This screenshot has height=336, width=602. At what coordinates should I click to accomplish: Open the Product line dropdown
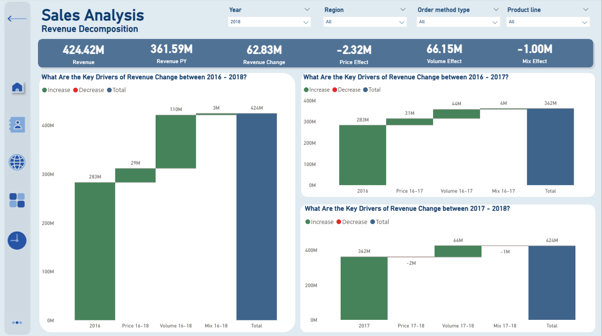click(547, 22)
